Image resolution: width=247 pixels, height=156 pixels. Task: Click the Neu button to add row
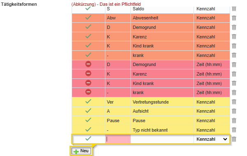pyautogui.click(x=81, y=151)
